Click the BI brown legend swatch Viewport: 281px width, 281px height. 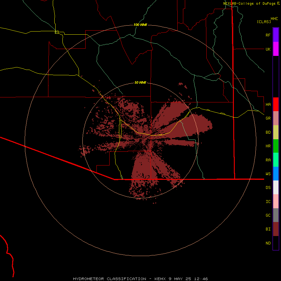[x=276, y=229]
